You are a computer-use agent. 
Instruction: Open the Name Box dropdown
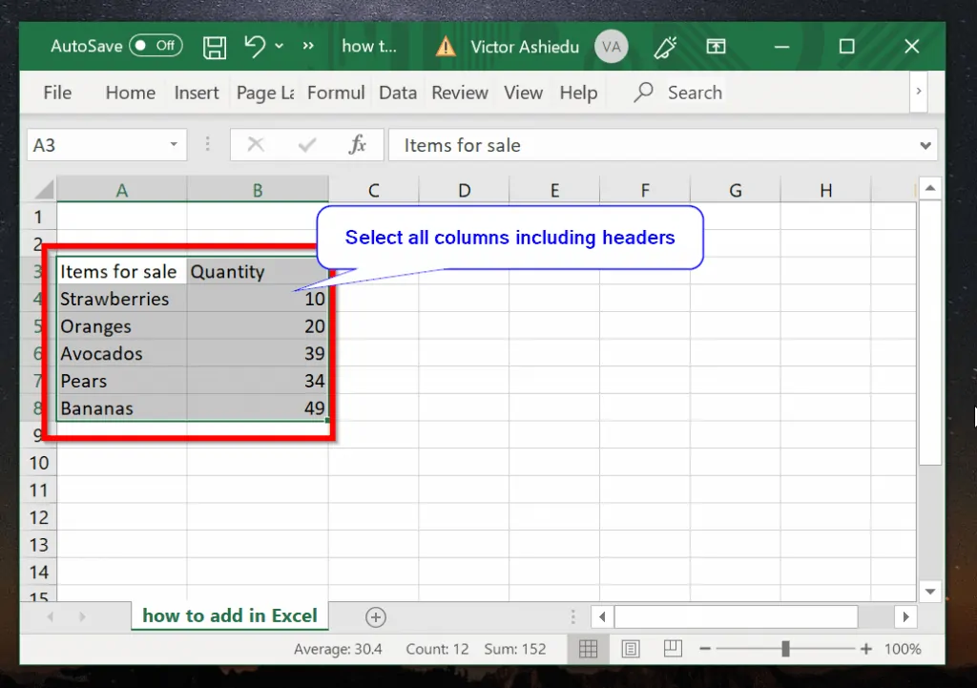pyautogui.click(x=174, y=144)
